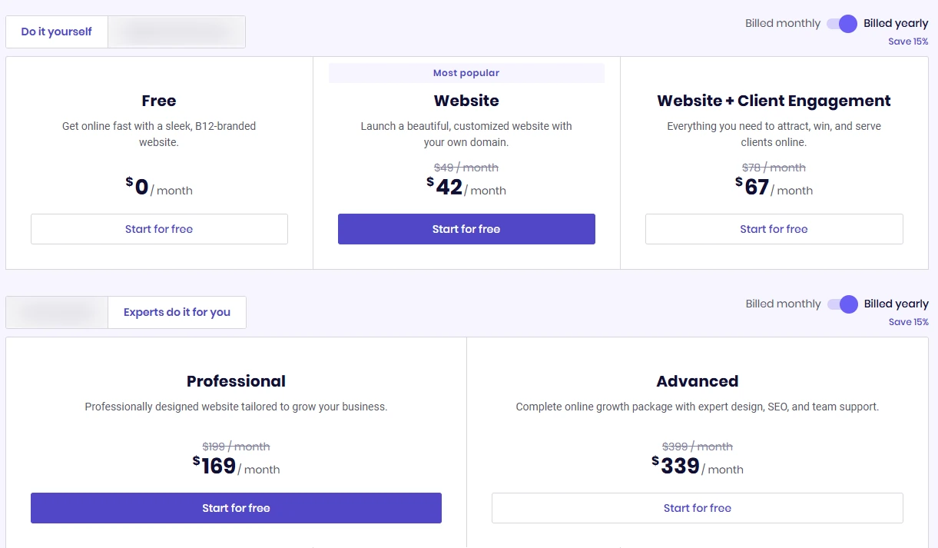Click 'Everything you need to attract' description

[x=774, y=135]
